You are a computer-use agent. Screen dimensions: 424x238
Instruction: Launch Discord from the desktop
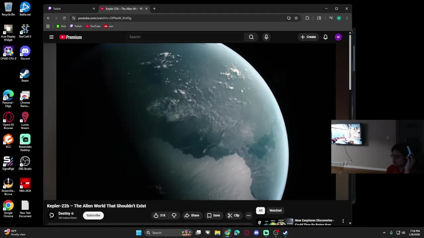(25, 53)
